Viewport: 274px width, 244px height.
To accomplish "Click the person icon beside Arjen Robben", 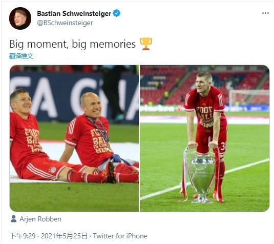I will (13, 219).
